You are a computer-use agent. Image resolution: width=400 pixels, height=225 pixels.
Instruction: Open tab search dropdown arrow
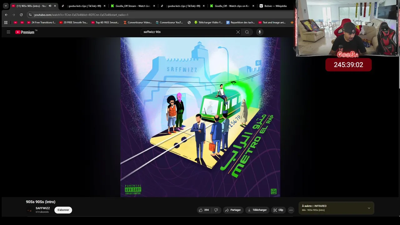(x=6, y=6)
